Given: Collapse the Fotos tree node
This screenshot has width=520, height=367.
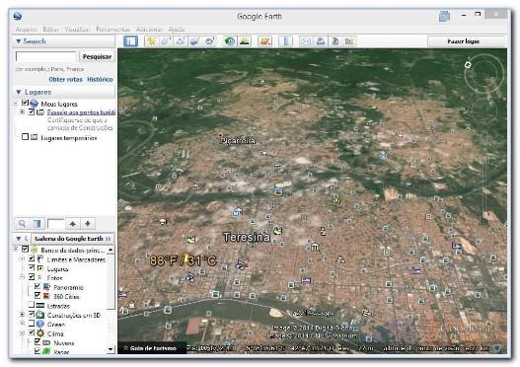Looking at the screenshot, I should click(23, 277).
